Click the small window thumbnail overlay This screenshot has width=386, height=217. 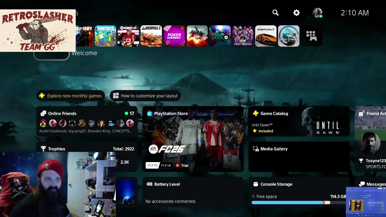(x=366, y=202)
